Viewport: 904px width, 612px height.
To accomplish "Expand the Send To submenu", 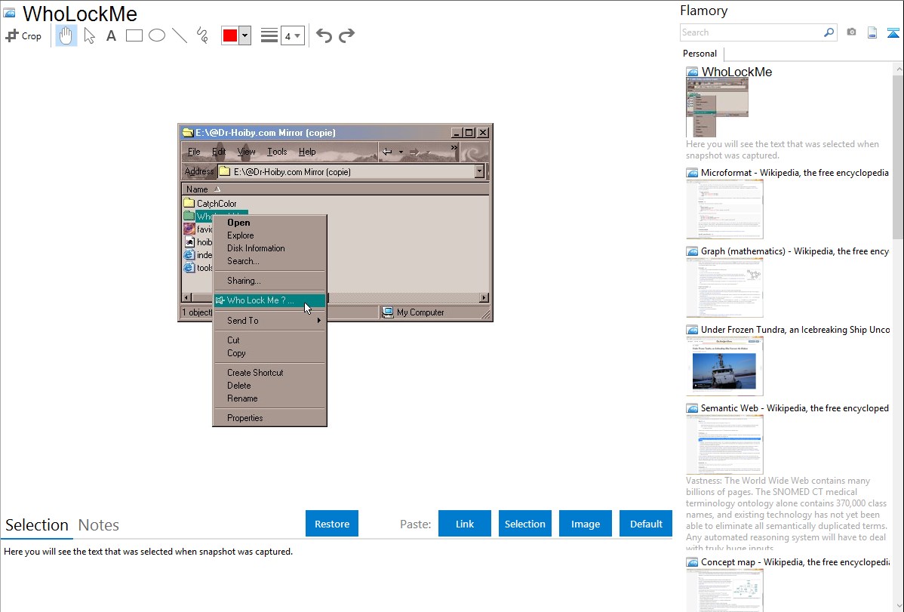I will pos(269,320).
